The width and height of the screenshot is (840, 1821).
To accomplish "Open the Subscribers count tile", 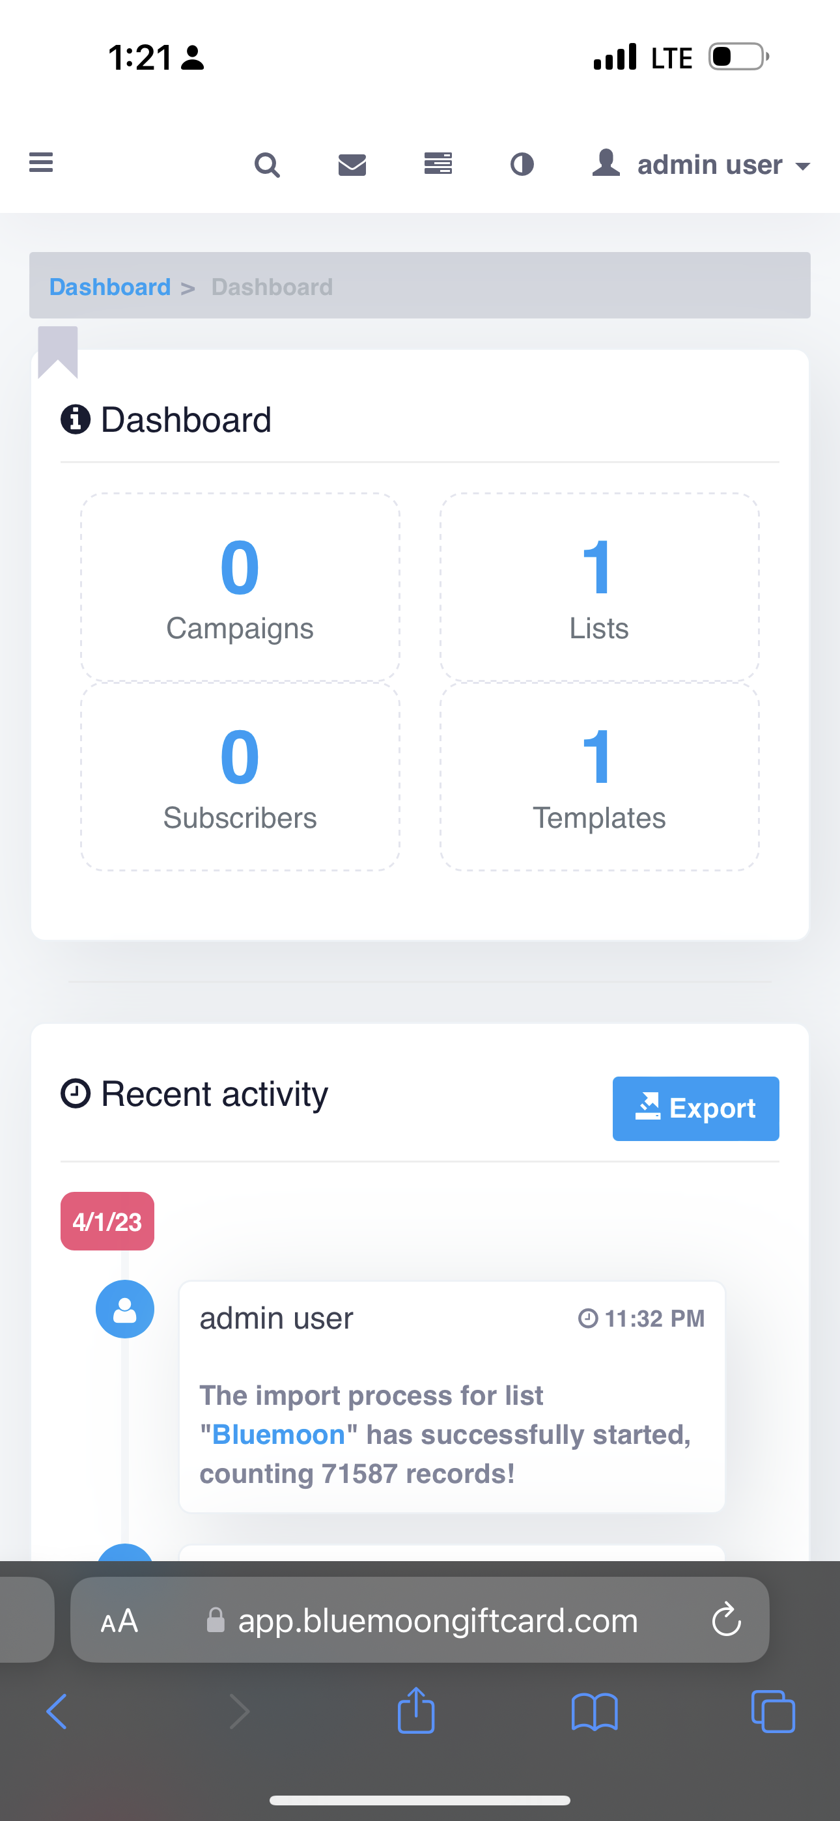I will pyautogui.click(x=240, y=776).
